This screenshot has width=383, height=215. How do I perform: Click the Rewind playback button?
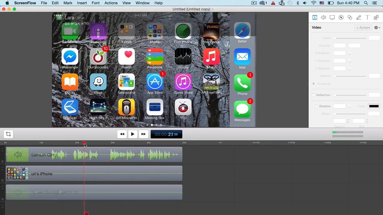[122, 134]
